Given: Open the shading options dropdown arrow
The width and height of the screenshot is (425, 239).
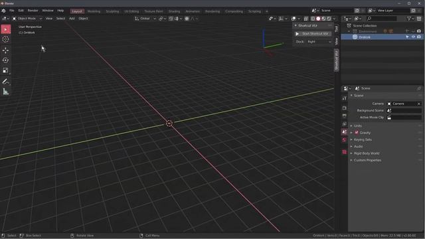Looking at the screenshot, I should coord(334,19).
